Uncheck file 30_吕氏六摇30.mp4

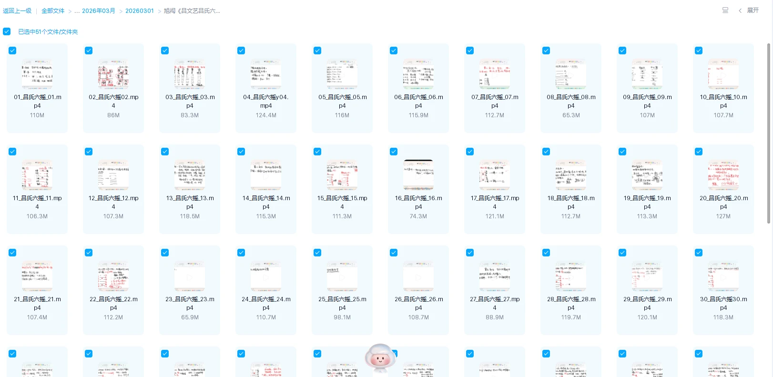point(699,253)
